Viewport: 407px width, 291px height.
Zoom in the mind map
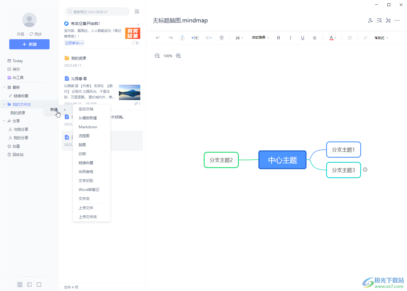178,56
